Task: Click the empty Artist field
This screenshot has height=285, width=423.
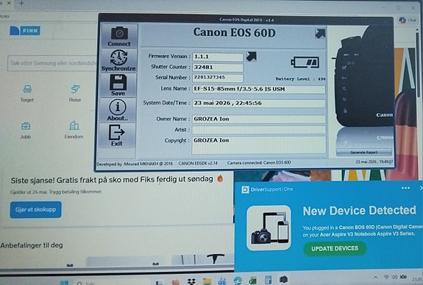Action: pyautogui.click(x=259, y=129)
